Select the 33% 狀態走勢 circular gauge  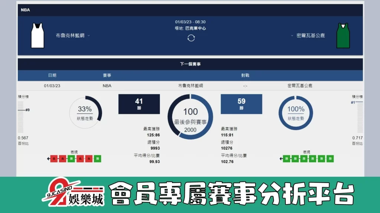[86, 112]
